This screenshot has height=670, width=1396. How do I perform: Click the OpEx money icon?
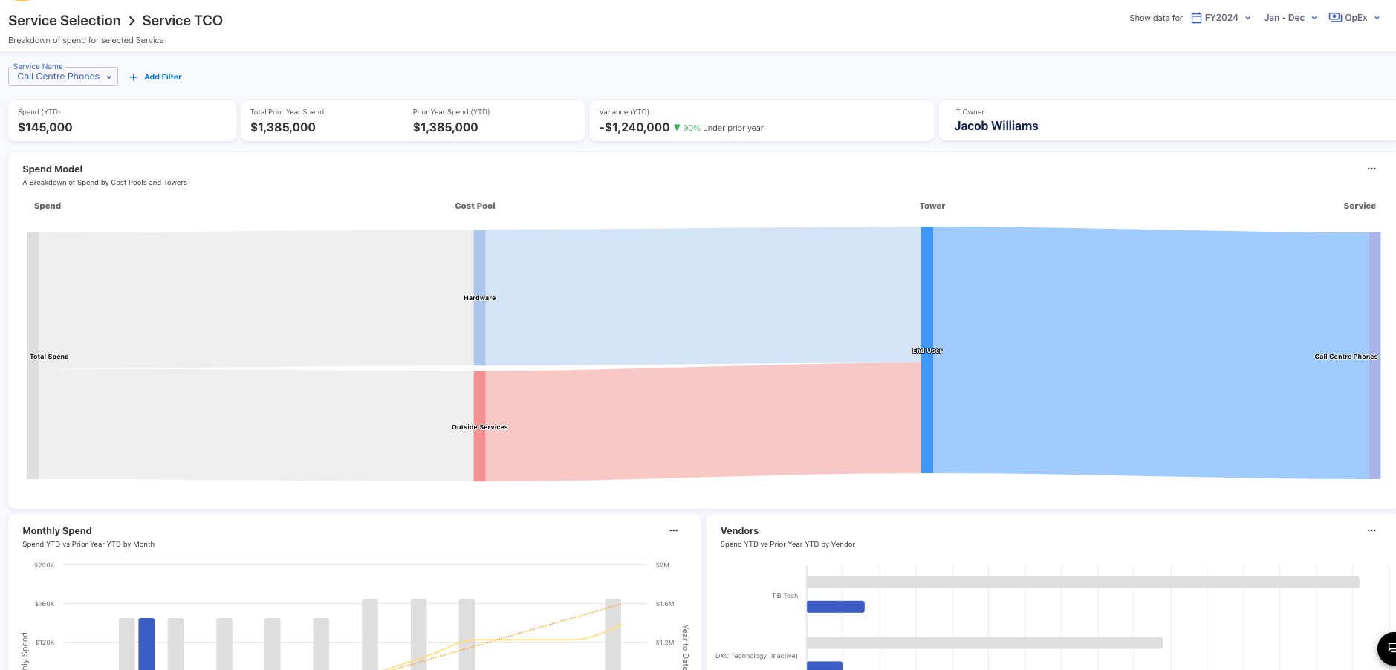coord(1335,18)
